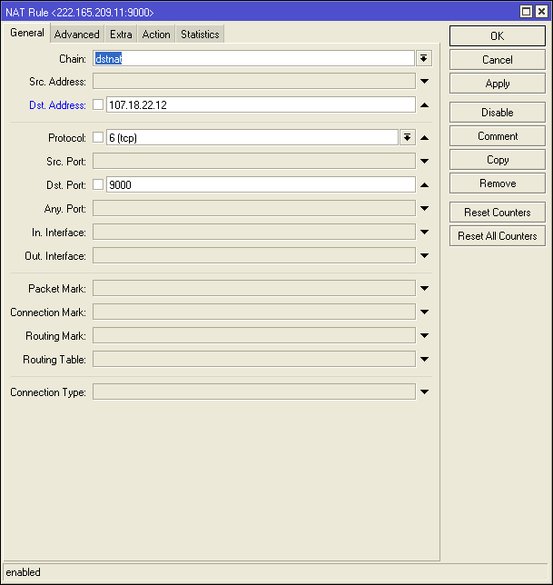Collapse the Protocol field up arrow

424,138
